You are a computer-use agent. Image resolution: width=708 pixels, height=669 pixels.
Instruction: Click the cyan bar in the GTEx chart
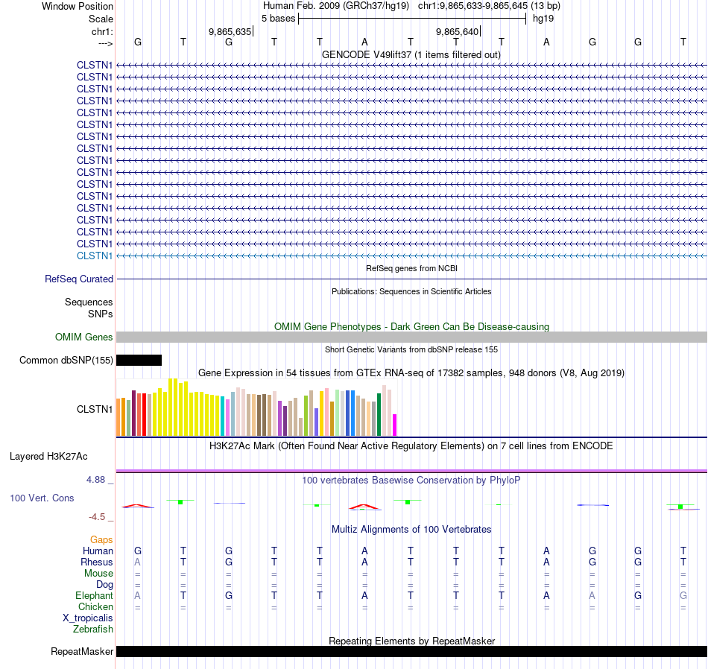click(223, 416)
